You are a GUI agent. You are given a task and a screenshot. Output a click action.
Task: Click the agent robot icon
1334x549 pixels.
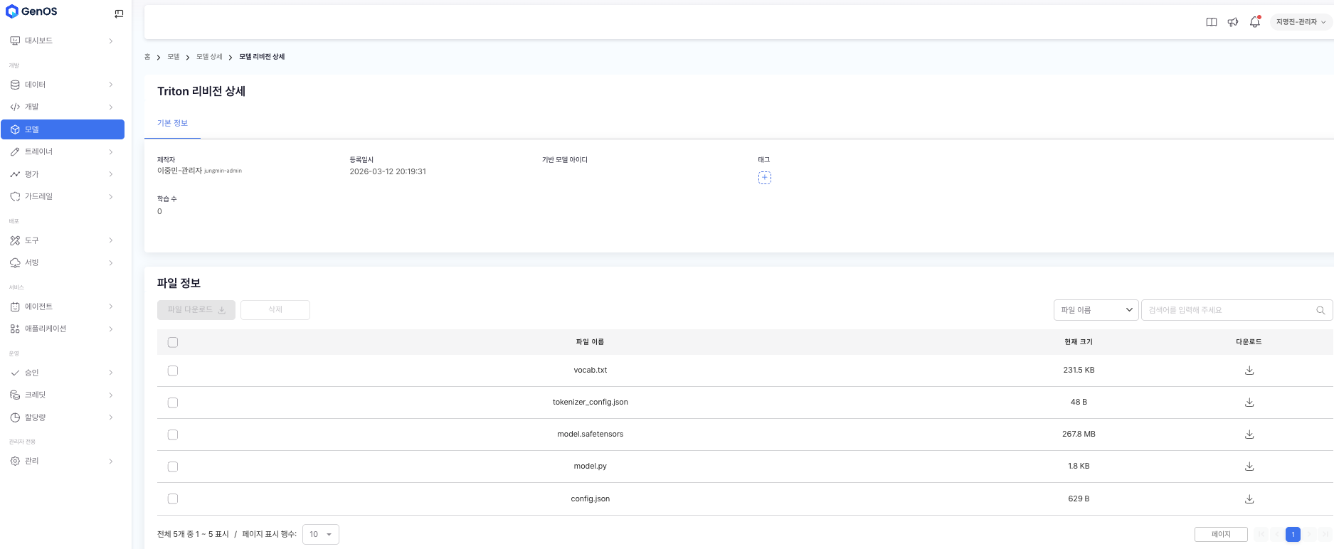pos(15,307)
